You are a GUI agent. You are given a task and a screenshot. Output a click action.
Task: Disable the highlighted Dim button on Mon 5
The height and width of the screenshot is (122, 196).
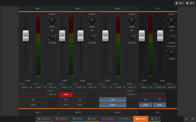pyautogui.click(x=113, y=100)
